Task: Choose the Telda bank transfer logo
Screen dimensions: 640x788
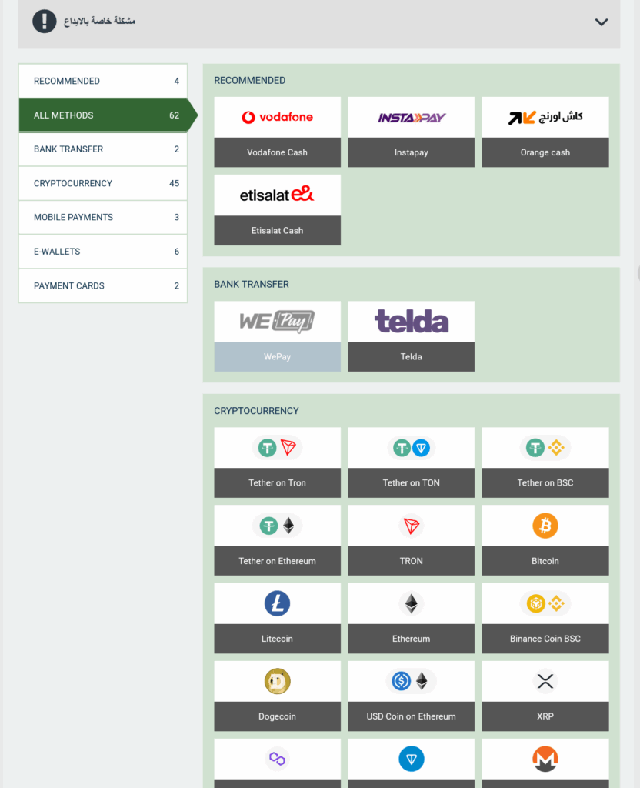Action: [x=411, y=322]
